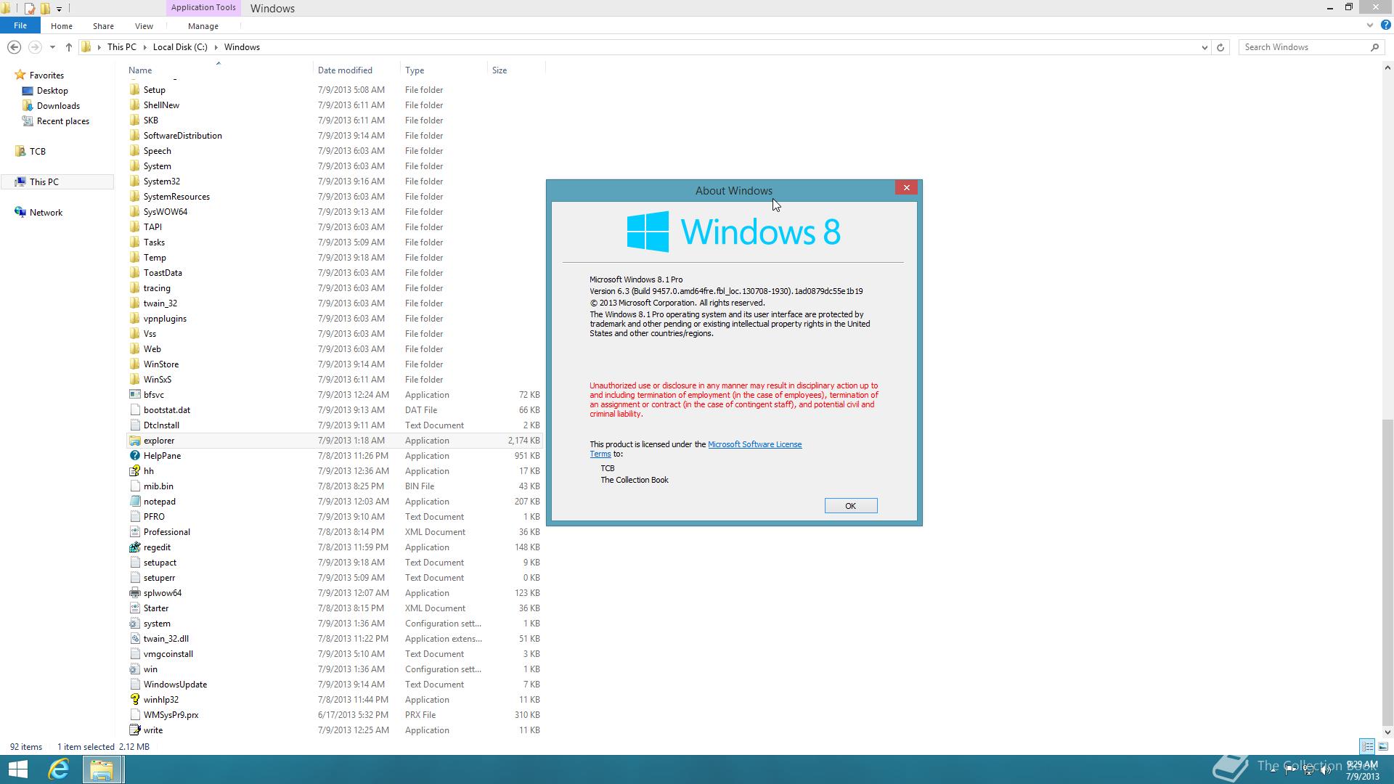Select the notepad application icon

click(134, 502)
